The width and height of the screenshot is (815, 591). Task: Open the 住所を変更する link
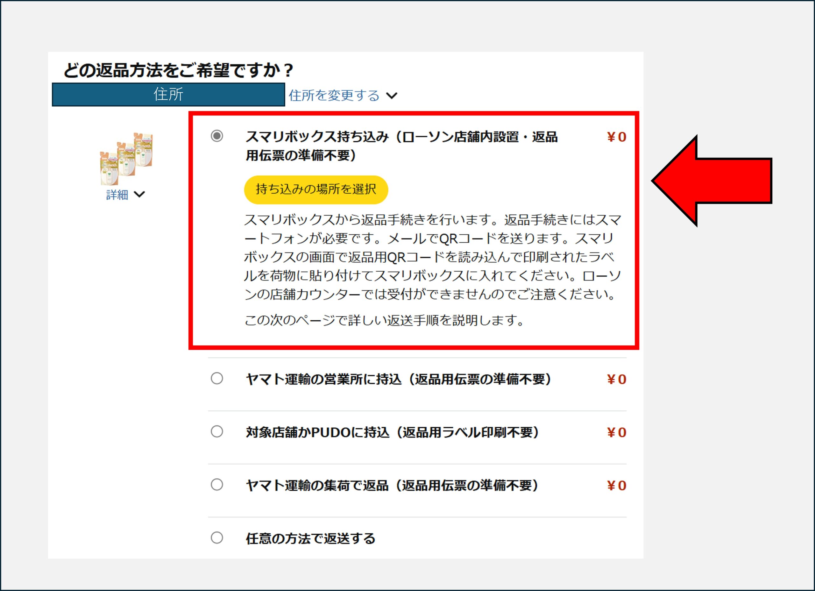point(334,95)
